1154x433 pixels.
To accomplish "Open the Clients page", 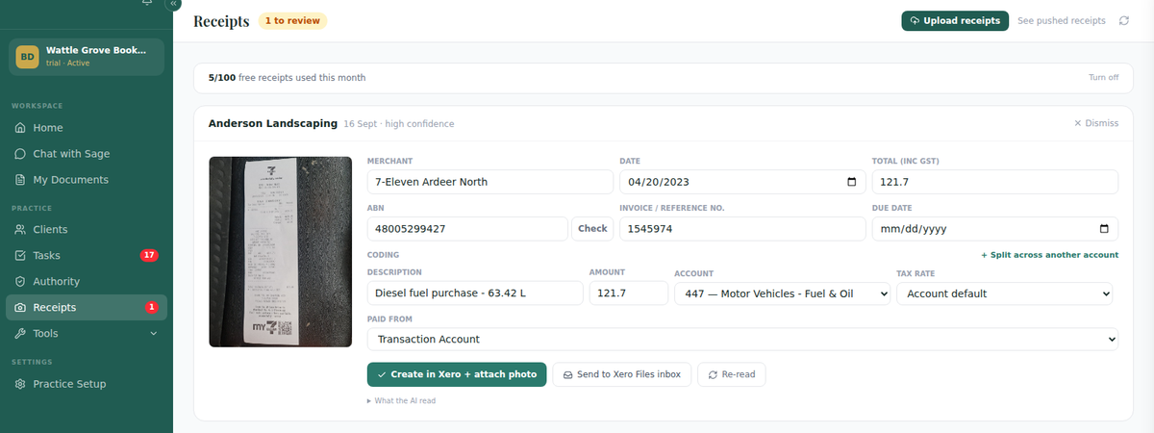I will click(x=85, y=230).
